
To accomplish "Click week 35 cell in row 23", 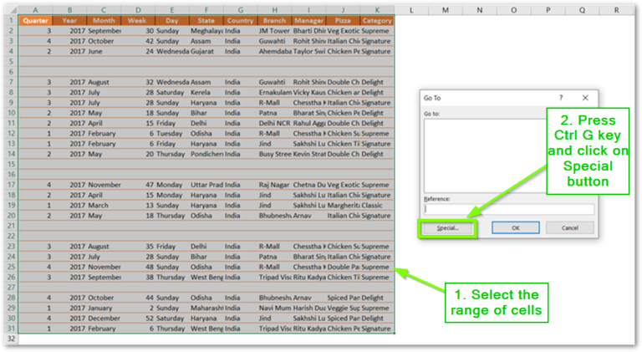I will point(138,247).
